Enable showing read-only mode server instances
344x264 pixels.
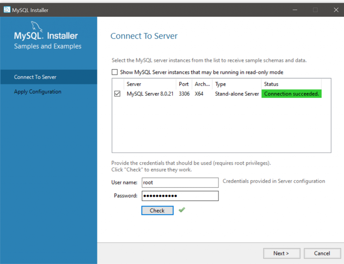(x=115, y=72)
